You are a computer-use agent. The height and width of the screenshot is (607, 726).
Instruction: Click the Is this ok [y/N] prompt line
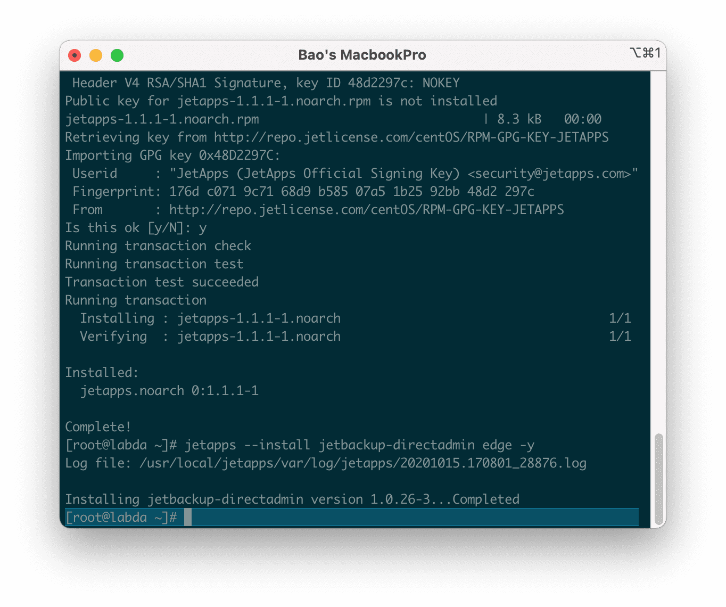pyautogui.click(x=136, y=227)
